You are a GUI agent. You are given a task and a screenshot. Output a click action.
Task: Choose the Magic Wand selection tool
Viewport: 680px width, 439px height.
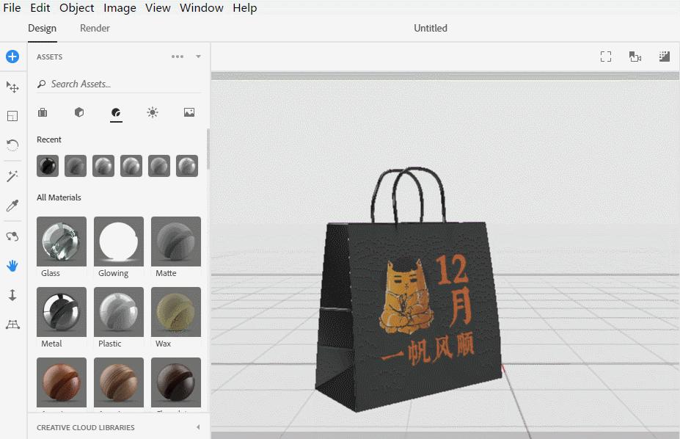12,176
